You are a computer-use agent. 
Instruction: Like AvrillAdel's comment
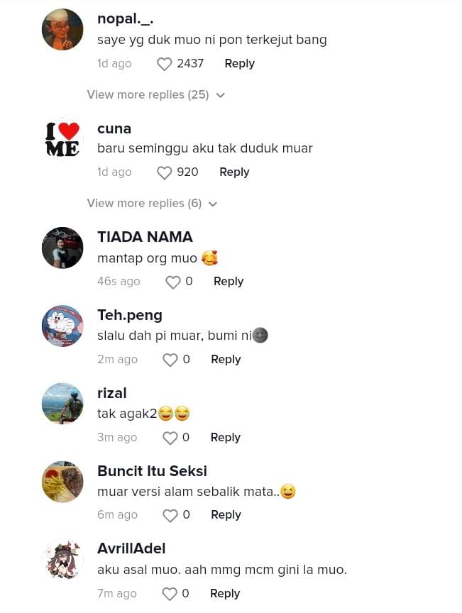click(169, 594)
